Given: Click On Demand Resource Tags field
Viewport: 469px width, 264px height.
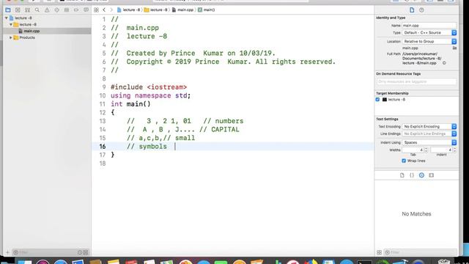Looking at the screenshot, I should point(416,81).
